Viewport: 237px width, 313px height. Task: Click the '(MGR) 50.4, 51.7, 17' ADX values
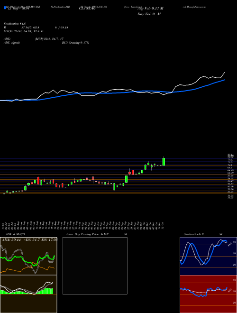click(x=49, y=39)
